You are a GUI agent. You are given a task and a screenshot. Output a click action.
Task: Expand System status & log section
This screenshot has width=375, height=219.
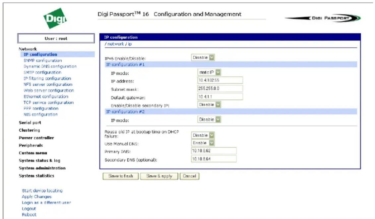[x=39, y=160]
